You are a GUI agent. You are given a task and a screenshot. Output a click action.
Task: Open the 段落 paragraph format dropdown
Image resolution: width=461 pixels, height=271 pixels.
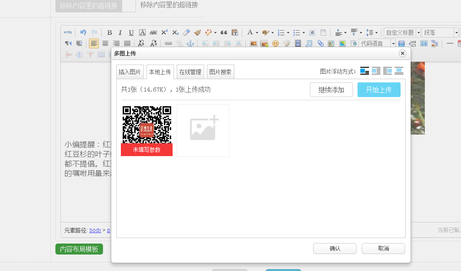pos(439,33)
